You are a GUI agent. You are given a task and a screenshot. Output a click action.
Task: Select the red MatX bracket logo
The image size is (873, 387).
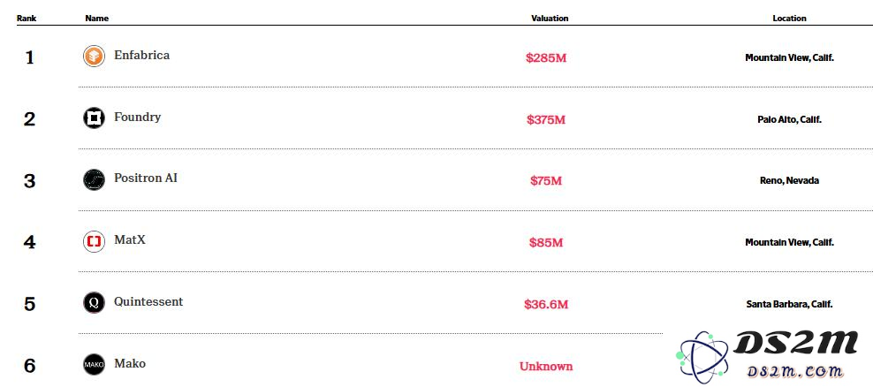tap(94, 242)
